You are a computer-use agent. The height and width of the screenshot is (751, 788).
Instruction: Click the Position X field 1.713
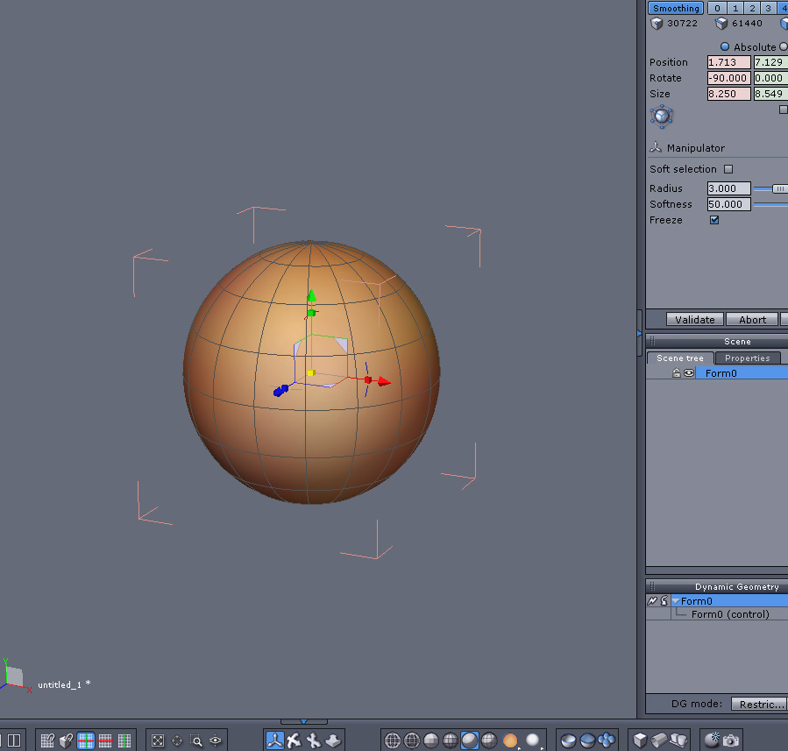tap(728, 62)
